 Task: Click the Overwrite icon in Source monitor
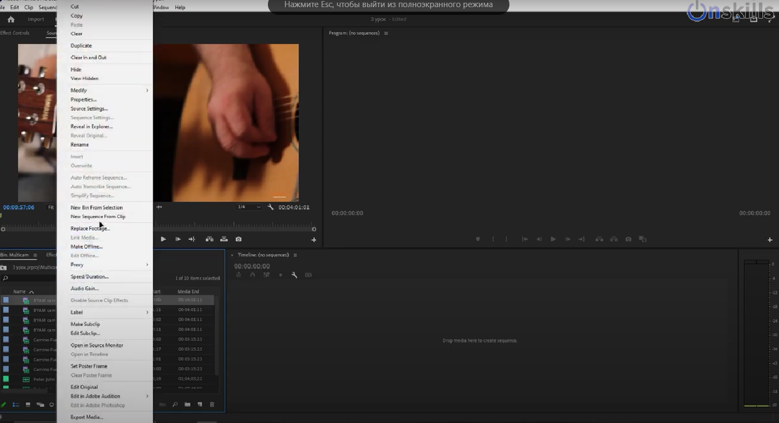coord(224,239)
